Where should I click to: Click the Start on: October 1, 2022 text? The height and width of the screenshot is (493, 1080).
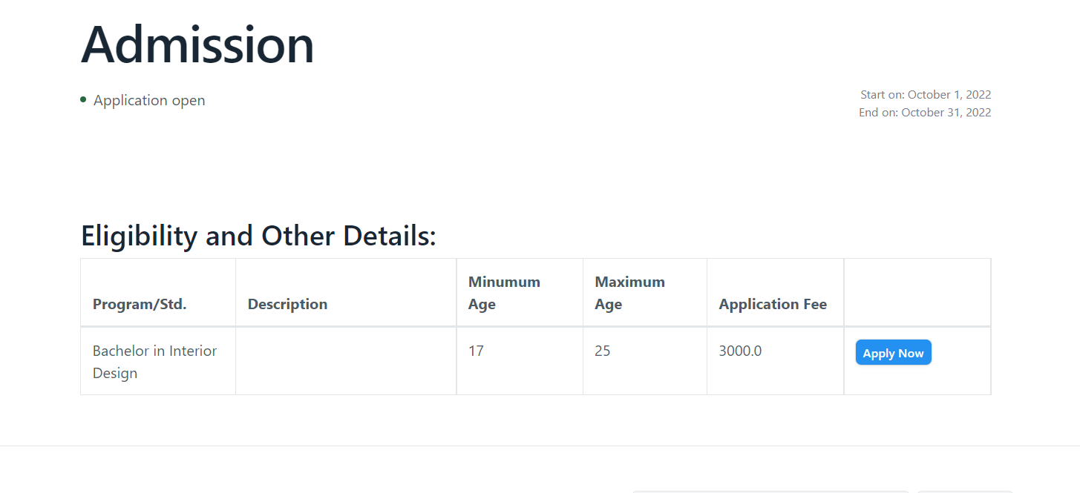pos(925,94)
